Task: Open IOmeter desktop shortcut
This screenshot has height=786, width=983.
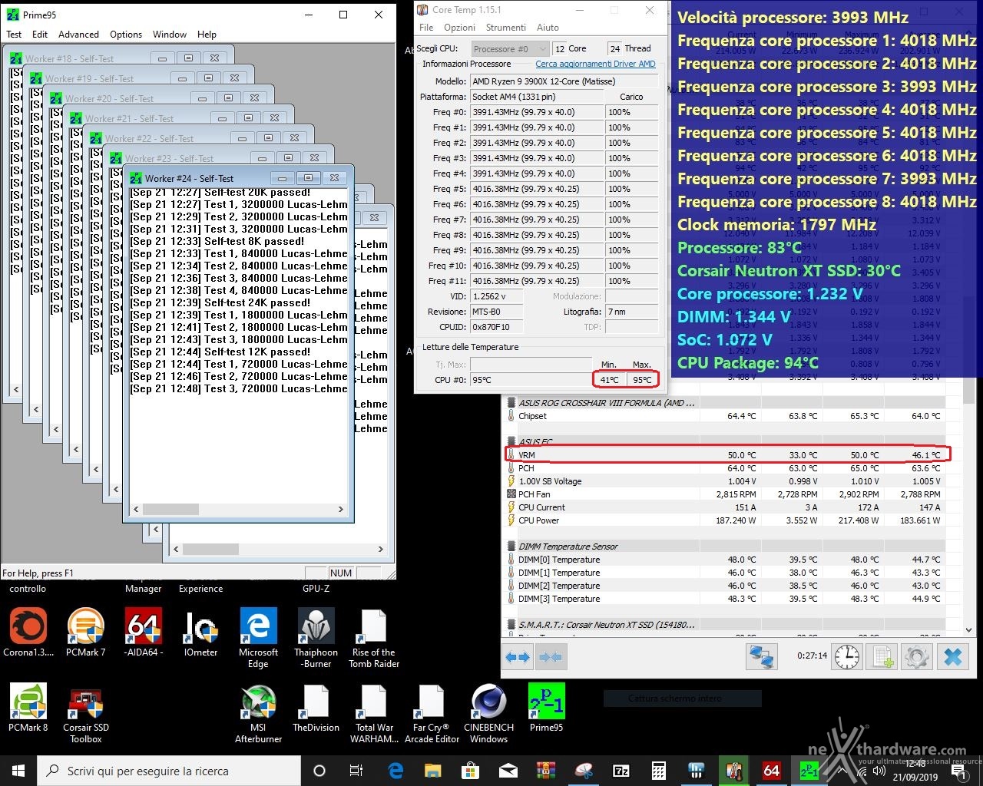Action: tap(200, 632)
